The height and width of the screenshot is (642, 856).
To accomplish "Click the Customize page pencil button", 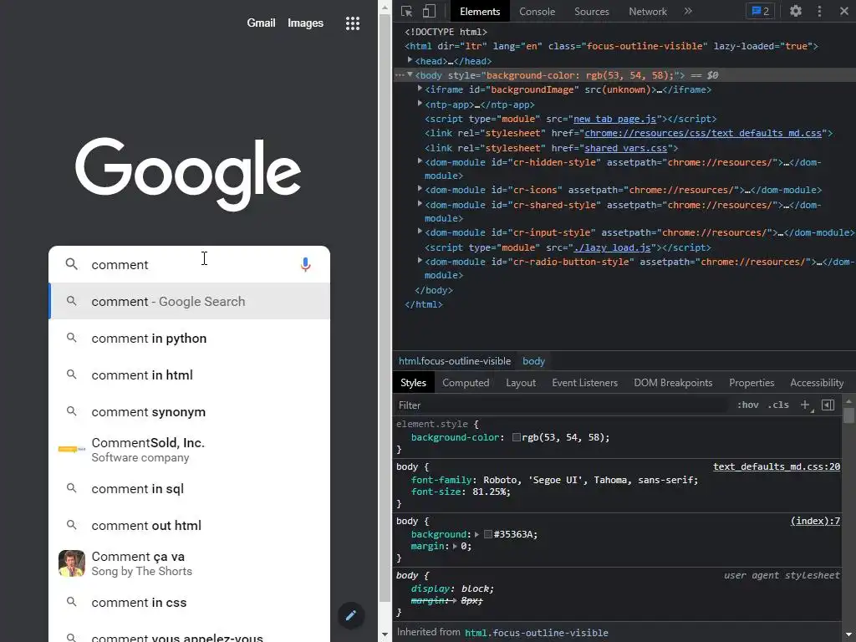I will [351, 615].
